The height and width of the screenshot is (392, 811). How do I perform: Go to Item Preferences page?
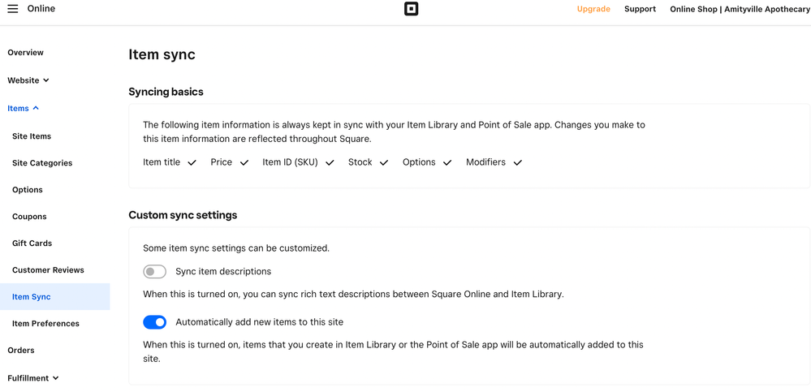coord(45,324)
